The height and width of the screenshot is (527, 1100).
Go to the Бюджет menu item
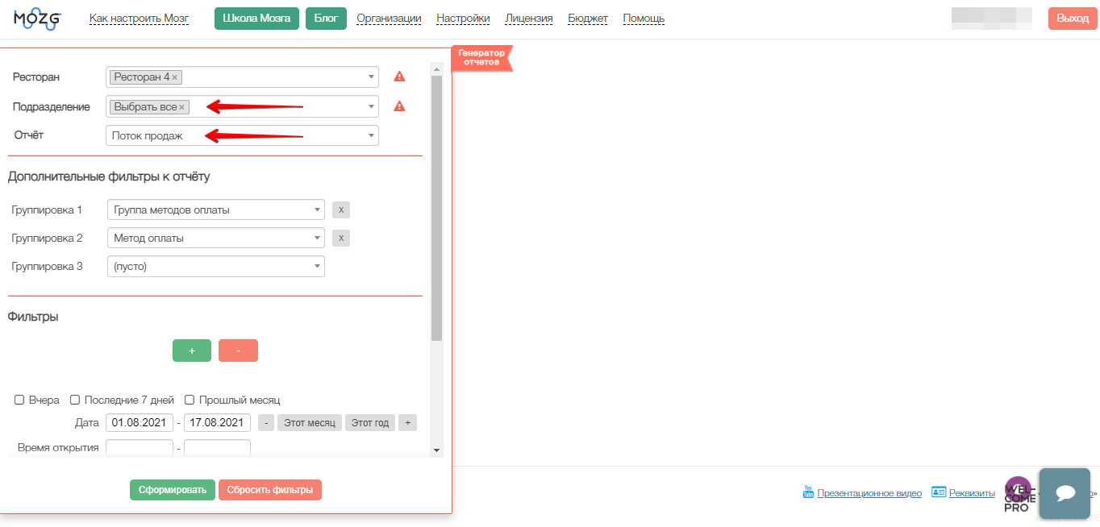point(588,19)
